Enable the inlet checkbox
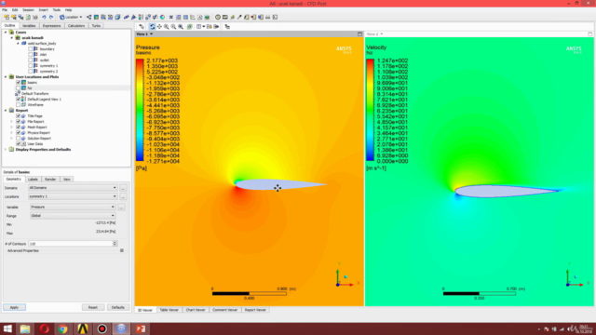Viewport: 596px width, 335px height. point(31,54)
